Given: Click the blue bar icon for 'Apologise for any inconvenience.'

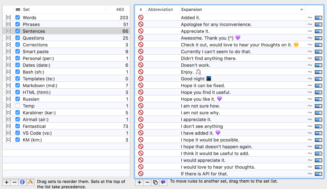Looking at the screenshot, I should point(318,25).
